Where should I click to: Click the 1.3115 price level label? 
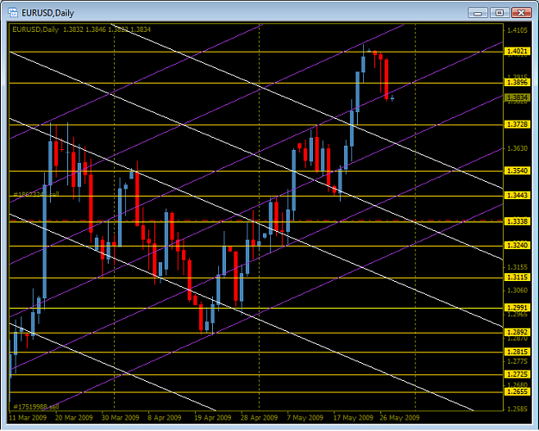tap(517, 278)
